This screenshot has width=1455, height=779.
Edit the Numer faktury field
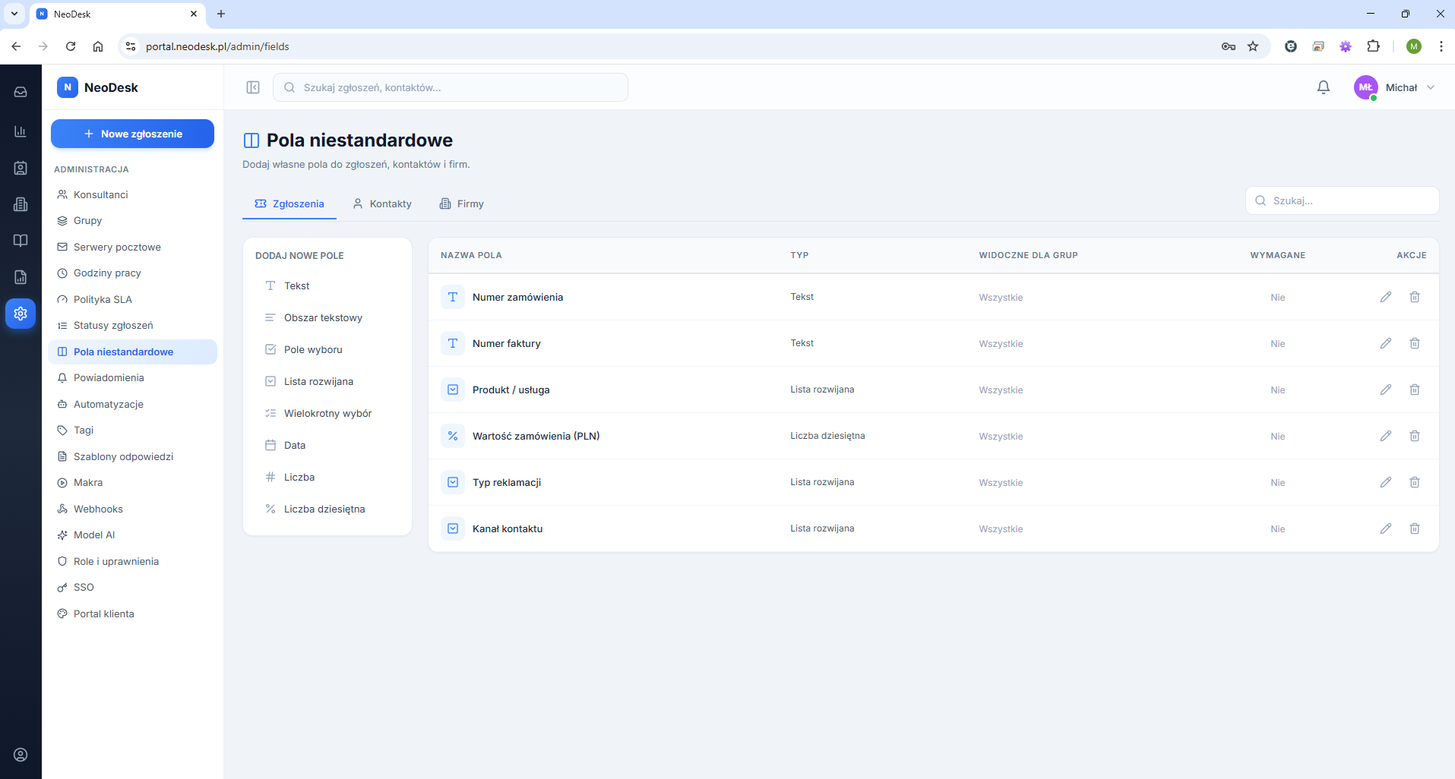pos(1386,343)
